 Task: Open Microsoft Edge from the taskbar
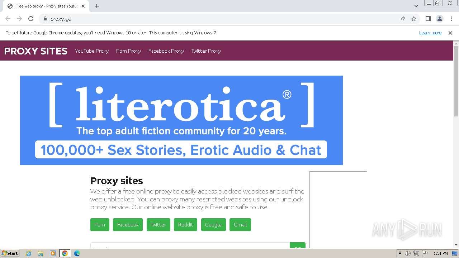pos(77,253)
